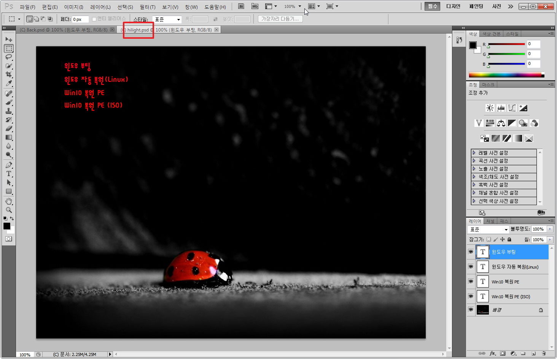Click the color spectrum ramp

click(x=506, y=75)
